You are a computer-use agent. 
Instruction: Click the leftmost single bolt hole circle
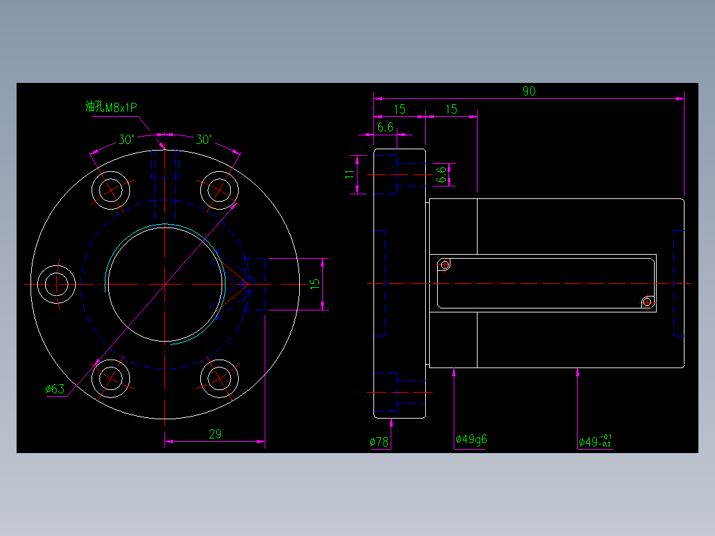56,284
